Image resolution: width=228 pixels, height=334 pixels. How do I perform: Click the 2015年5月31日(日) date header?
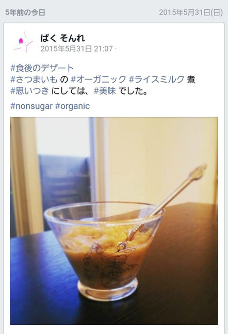click(191, 12)
